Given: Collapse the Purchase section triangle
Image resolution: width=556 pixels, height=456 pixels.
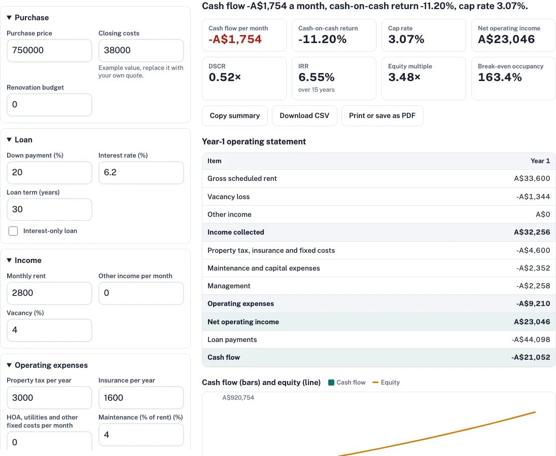Looking at the screenshot, I should click(9, 17).
